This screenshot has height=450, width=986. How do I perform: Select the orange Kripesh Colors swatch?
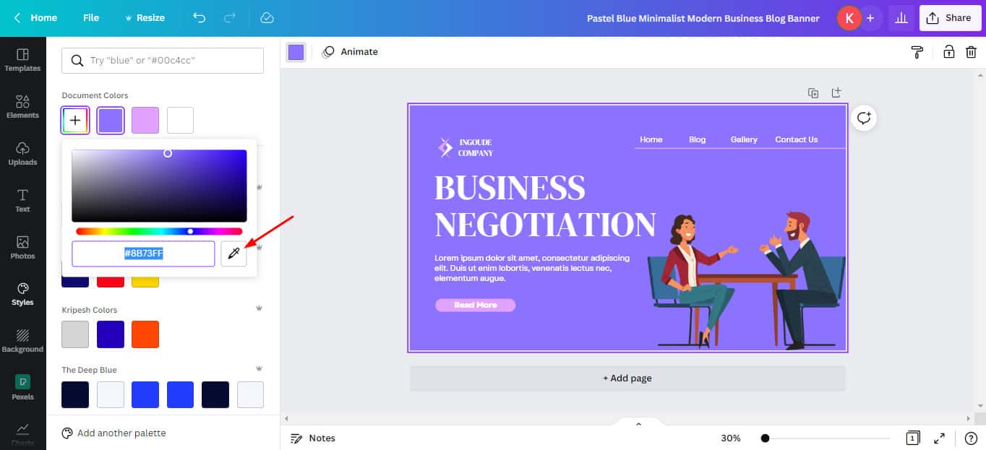[x=145, y=334]
